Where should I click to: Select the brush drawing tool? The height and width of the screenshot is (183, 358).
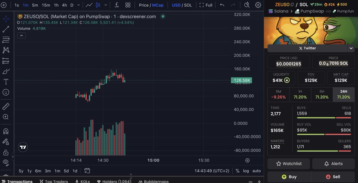tap(6, 71)
